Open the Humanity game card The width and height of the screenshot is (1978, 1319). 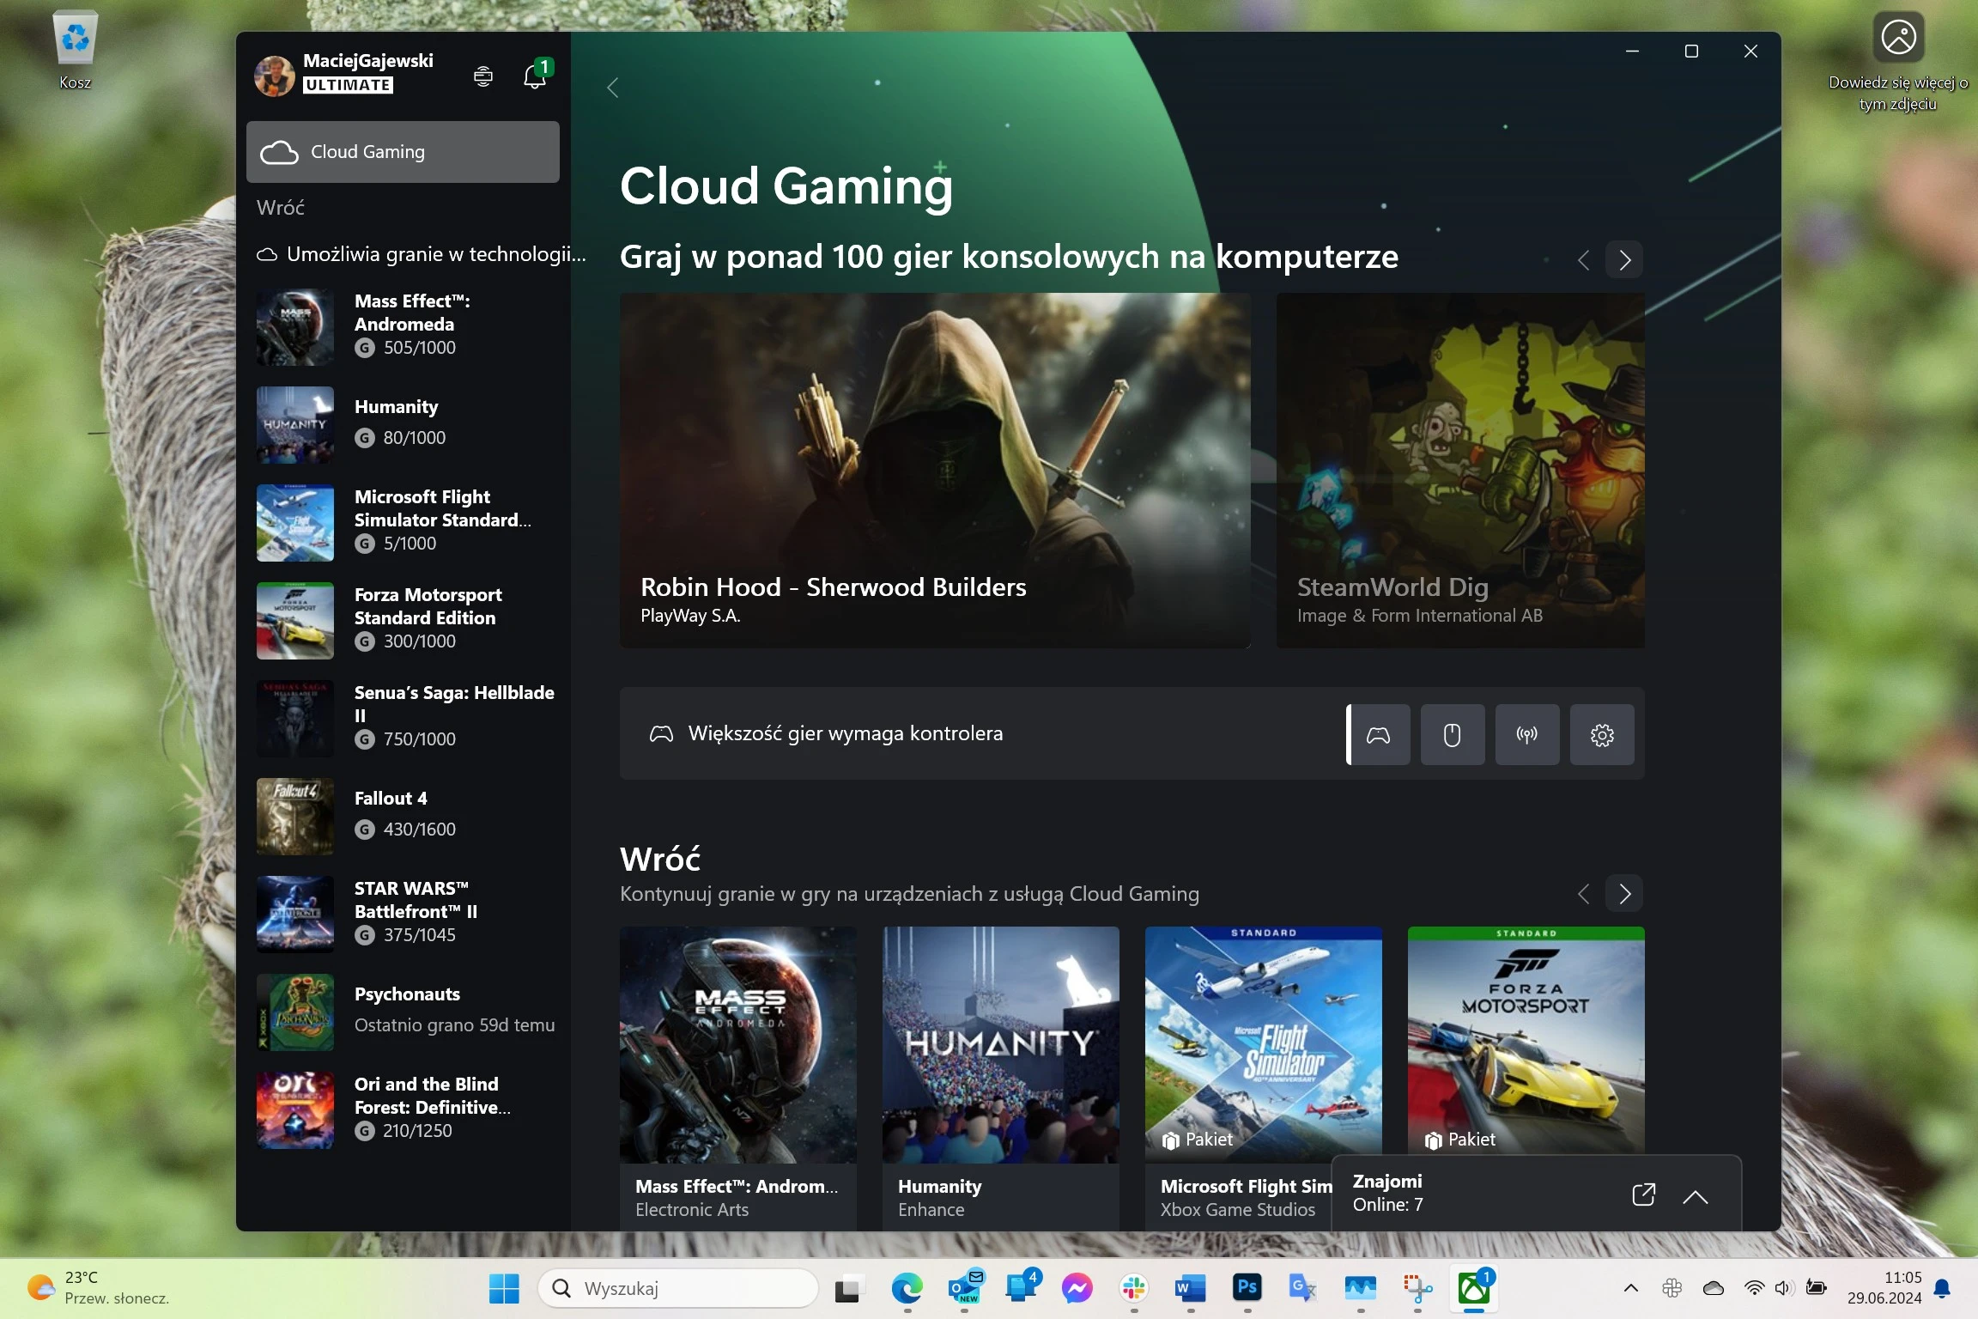pyautogui.click(x=1001, y=1078)
